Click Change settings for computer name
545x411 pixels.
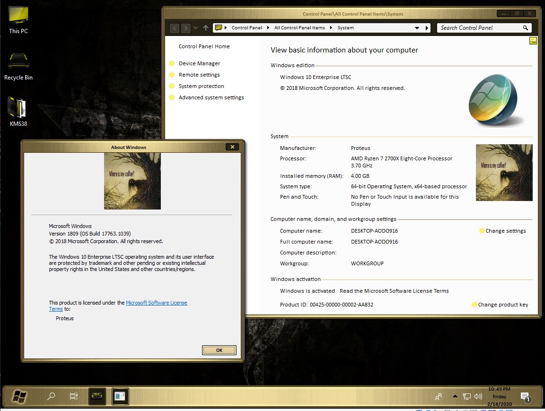coord(506,231)
